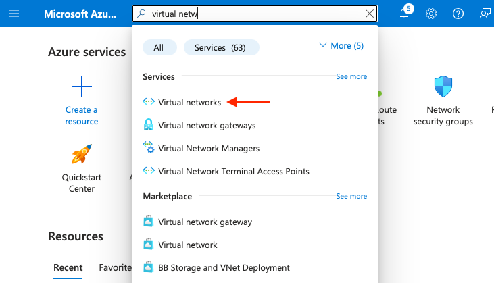
Task: Open Virtual network gateway marketplace result
Action: click(205, 222)
